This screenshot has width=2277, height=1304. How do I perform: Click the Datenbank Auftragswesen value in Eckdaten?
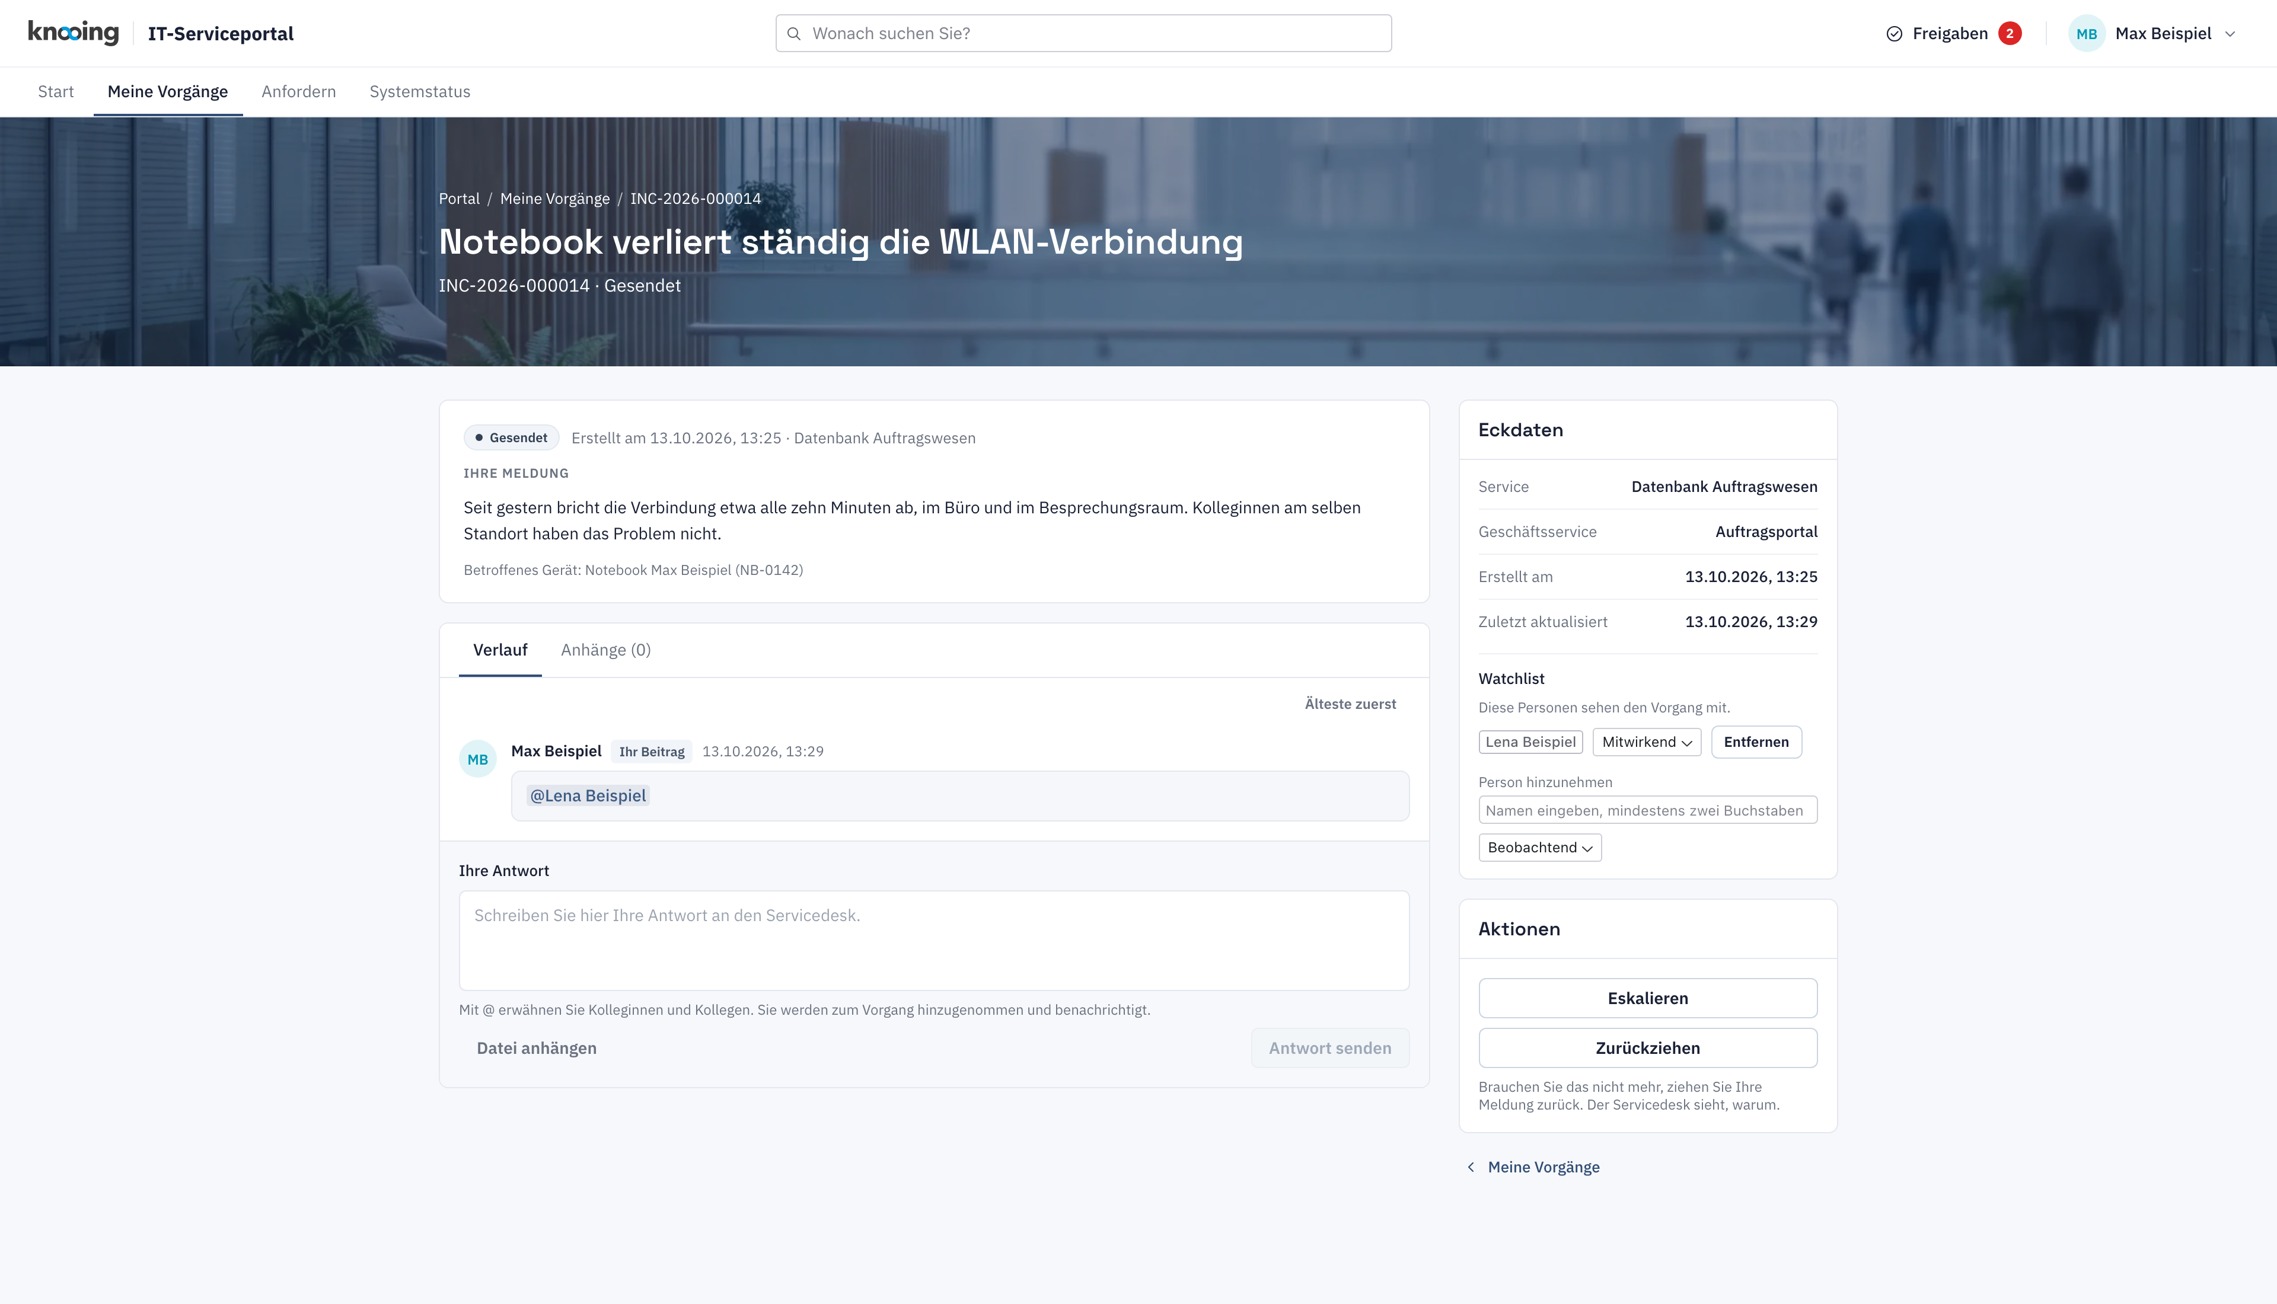(x=1723, y=486)
